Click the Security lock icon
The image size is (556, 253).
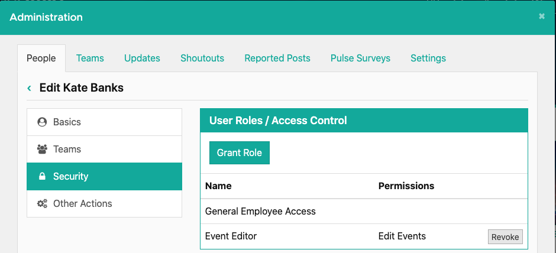coord(42,176)
